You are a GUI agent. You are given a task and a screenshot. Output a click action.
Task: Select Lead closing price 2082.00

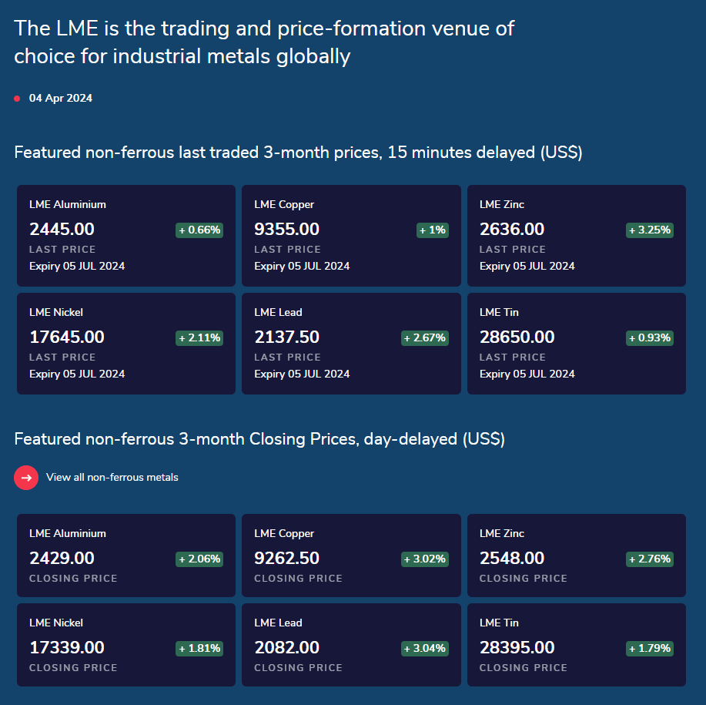[x=287, y=647]
